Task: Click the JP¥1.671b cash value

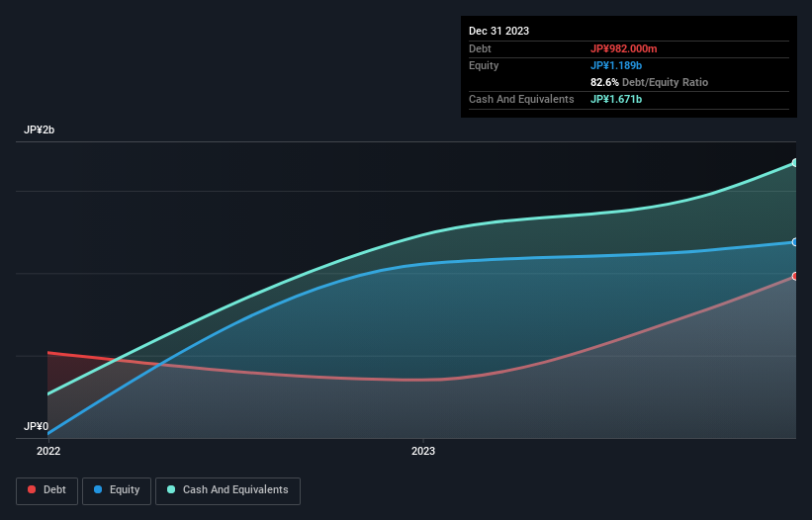Action: click(x=616, y=99)
